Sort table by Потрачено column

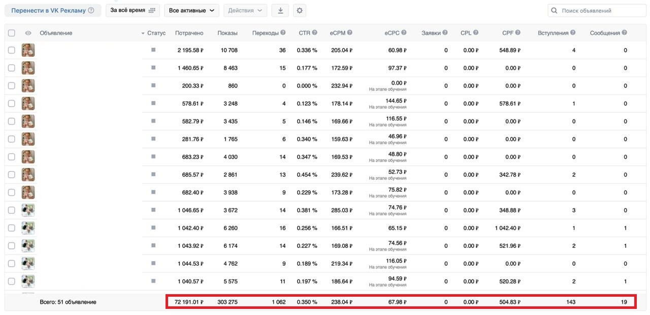coord(189,33)
